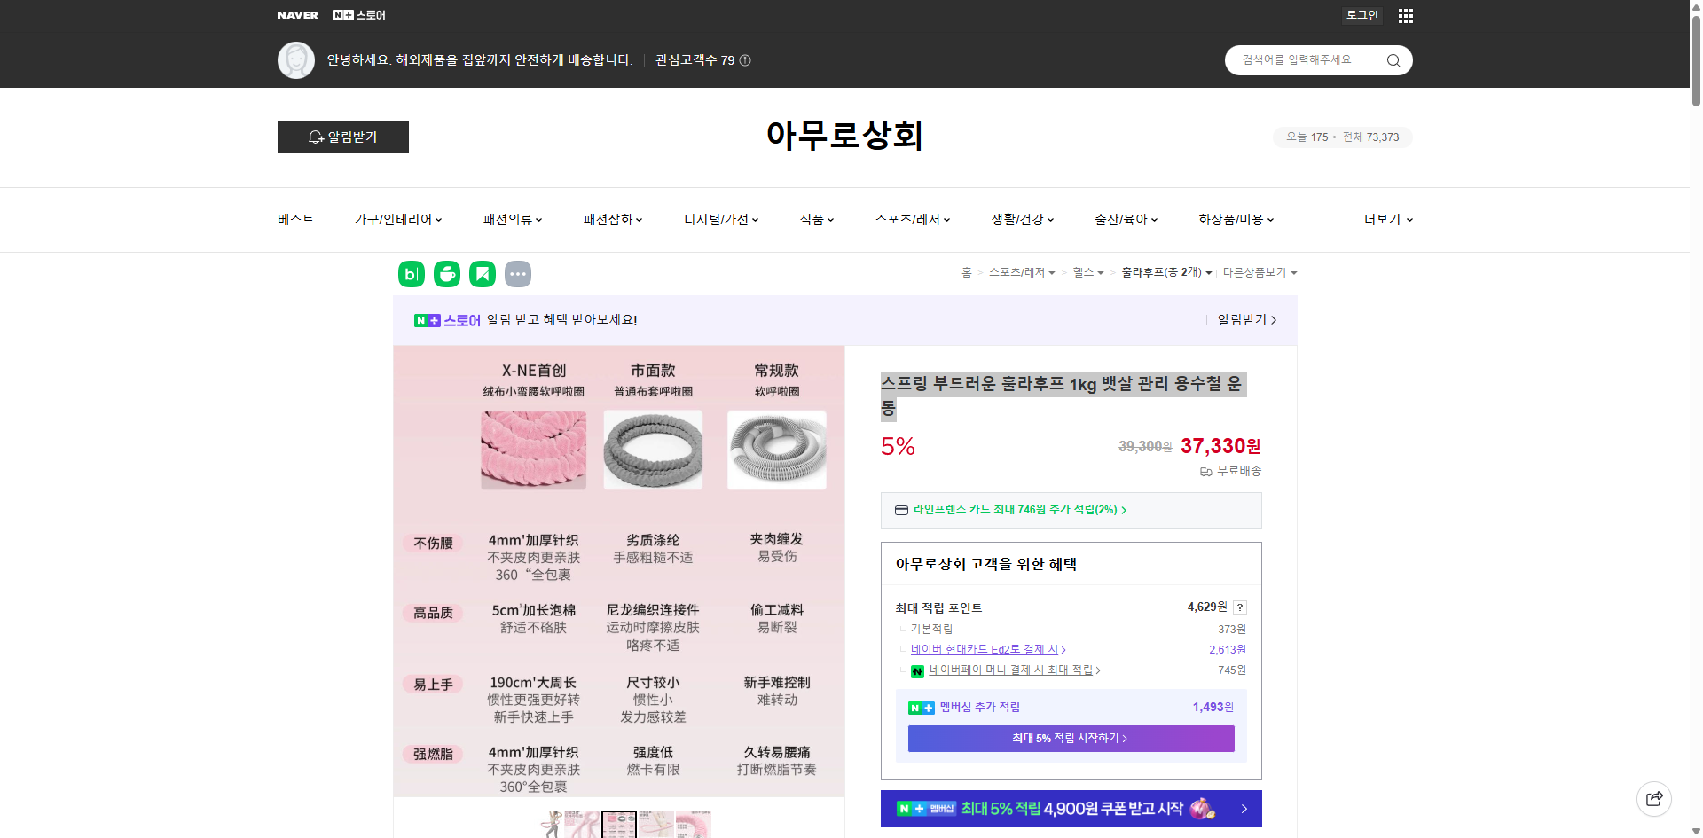Click the 로그인 button

click(x=1362, y=15)
